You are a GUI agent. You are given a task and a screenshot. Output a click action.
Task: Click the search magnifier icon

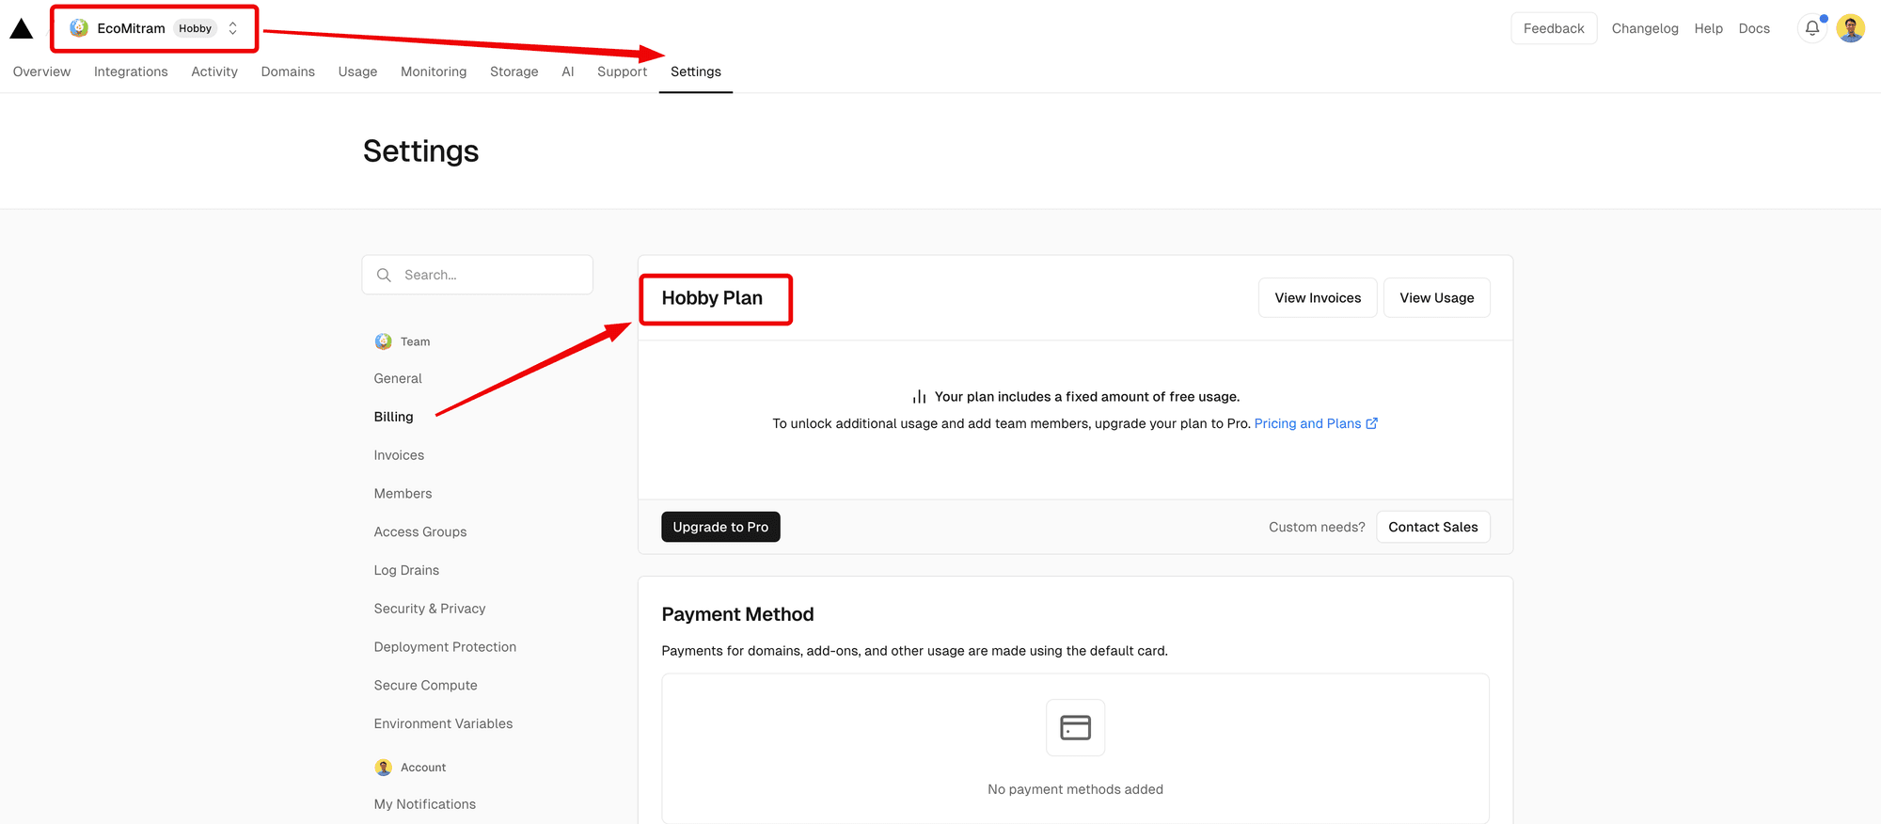coord(384,275)
